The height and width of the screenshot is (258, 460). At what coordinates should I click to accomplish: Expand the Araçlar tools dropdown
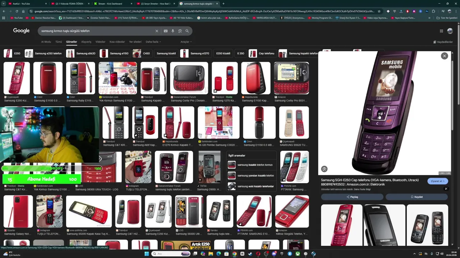pyautogui.click(x=185, y=42)
